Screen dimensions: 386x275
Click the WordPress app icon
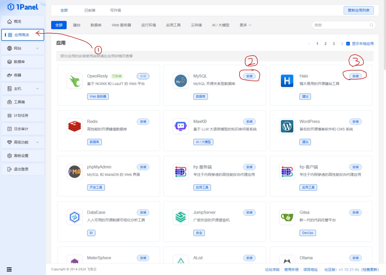pos(287,126)
